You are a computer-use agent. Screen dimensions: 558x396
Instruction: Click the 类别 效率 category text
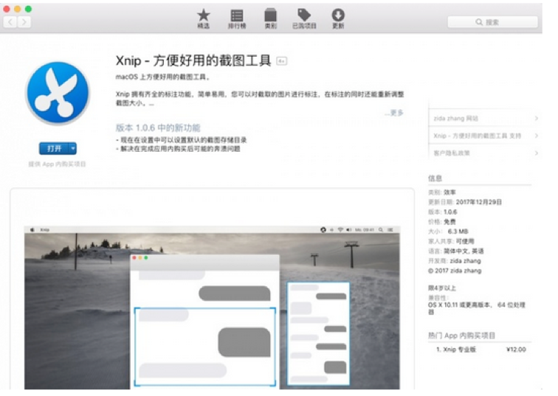click(x=442, y=192)
